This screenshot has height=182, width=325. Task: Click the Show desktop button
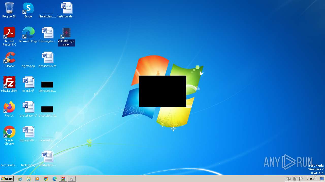(x=322, y=179)
